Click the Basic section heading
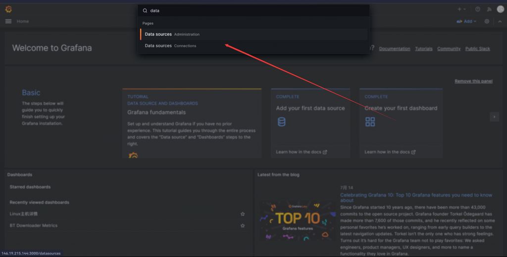 tap(31, 92)
